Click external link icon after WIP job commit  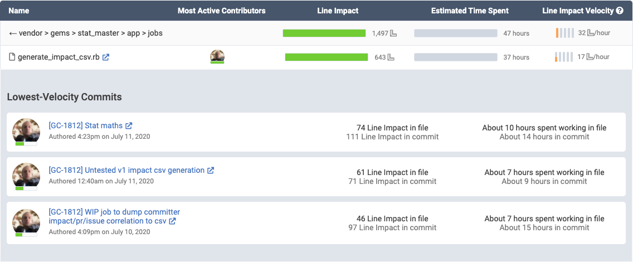[x=173, y=221]
